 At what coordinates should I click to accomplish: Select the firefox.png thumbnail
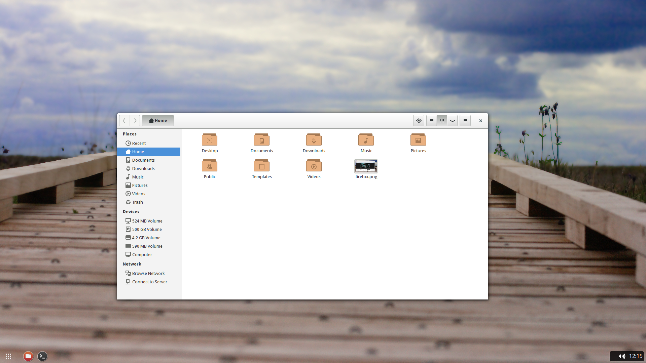366,166
